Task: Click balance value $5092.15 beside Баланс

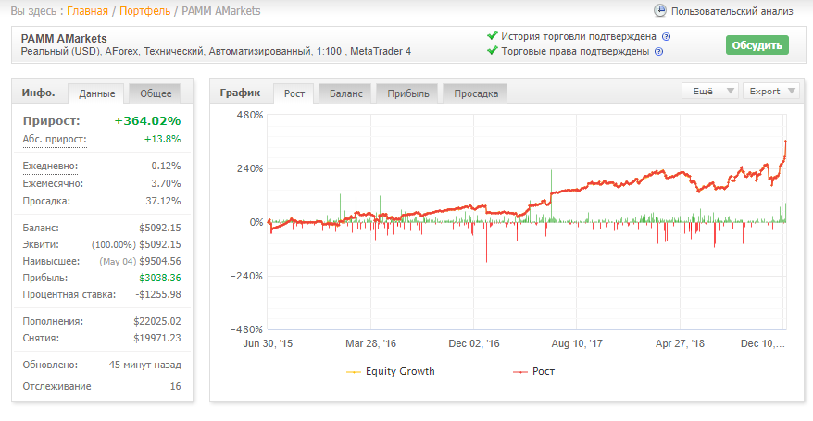Action: pyautogui.click(x=159, y=228)
